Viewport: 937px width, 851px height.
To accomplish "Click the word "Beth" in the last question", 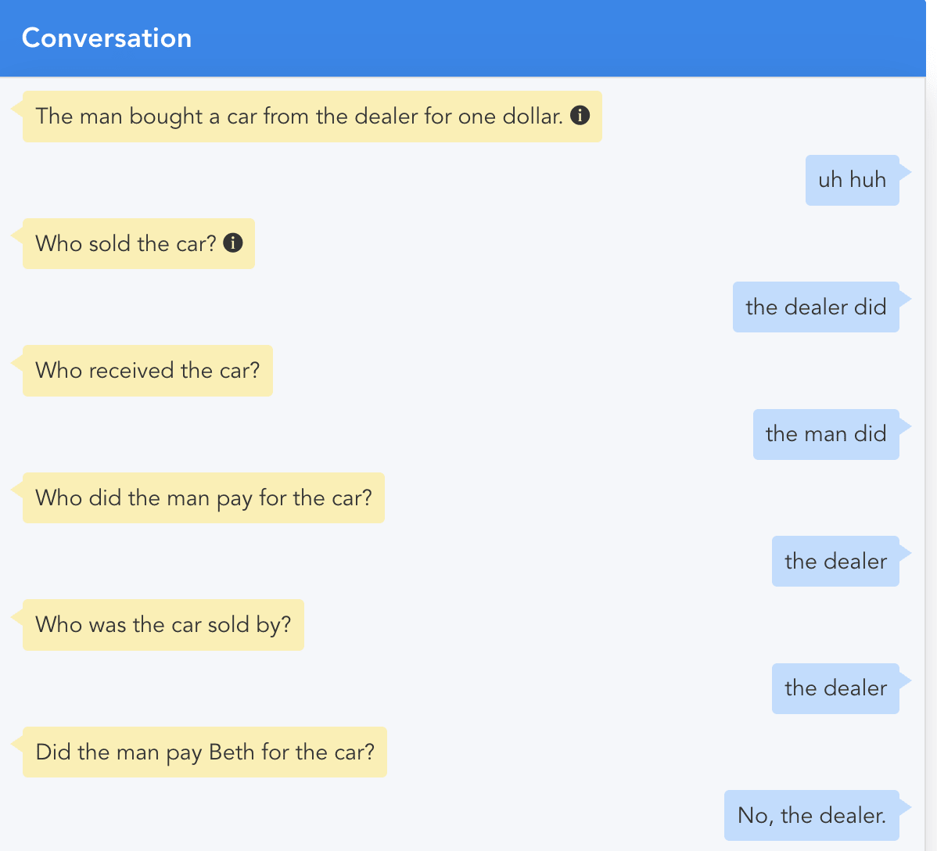I will tap(232, 752).
